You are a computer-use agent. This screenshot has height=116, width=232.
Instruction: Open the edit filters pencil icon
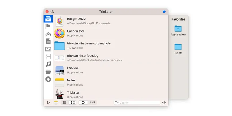49,103
